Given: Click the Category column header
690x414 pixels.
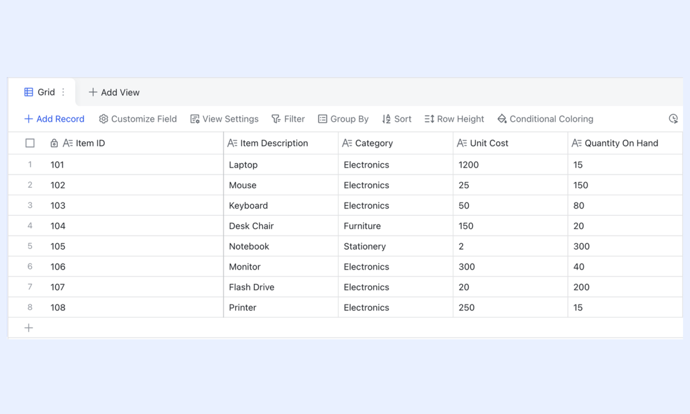Looking at the screenshot, I should [396, 143].
